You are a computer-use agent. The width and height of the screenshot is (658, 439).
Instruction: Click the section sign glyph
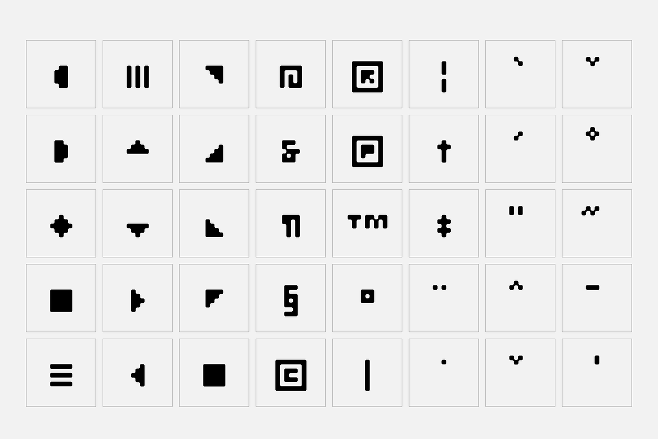click(291, 301)
